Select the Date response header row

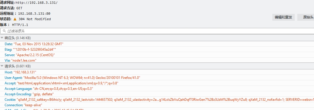pyautogui.click(x=157, y=44)
